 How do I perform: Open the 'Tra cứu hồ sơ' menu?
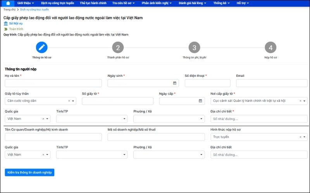coord(122,3)
